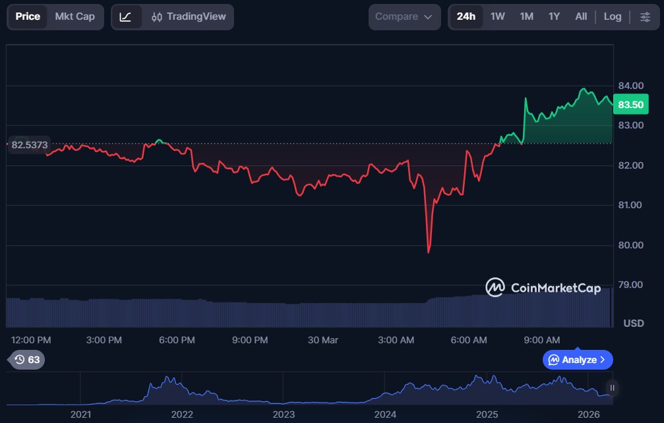
Task: Show the 1Y time range
Action: (554, 16)
